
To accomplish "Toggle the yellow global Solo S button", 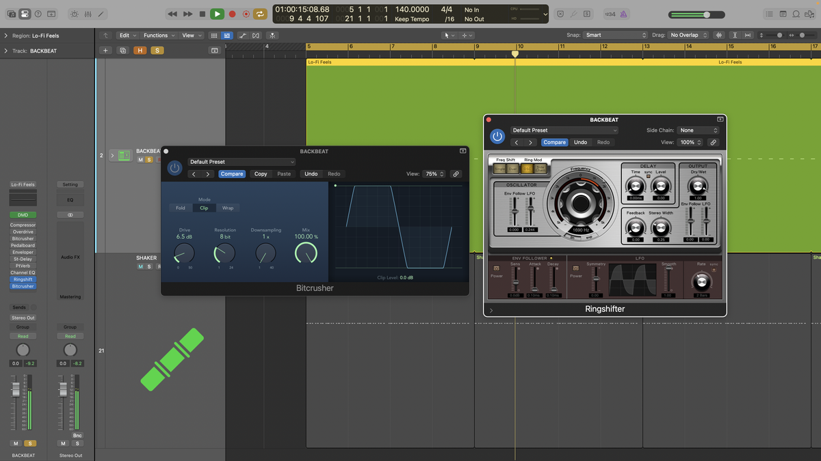I will [157, 51].
